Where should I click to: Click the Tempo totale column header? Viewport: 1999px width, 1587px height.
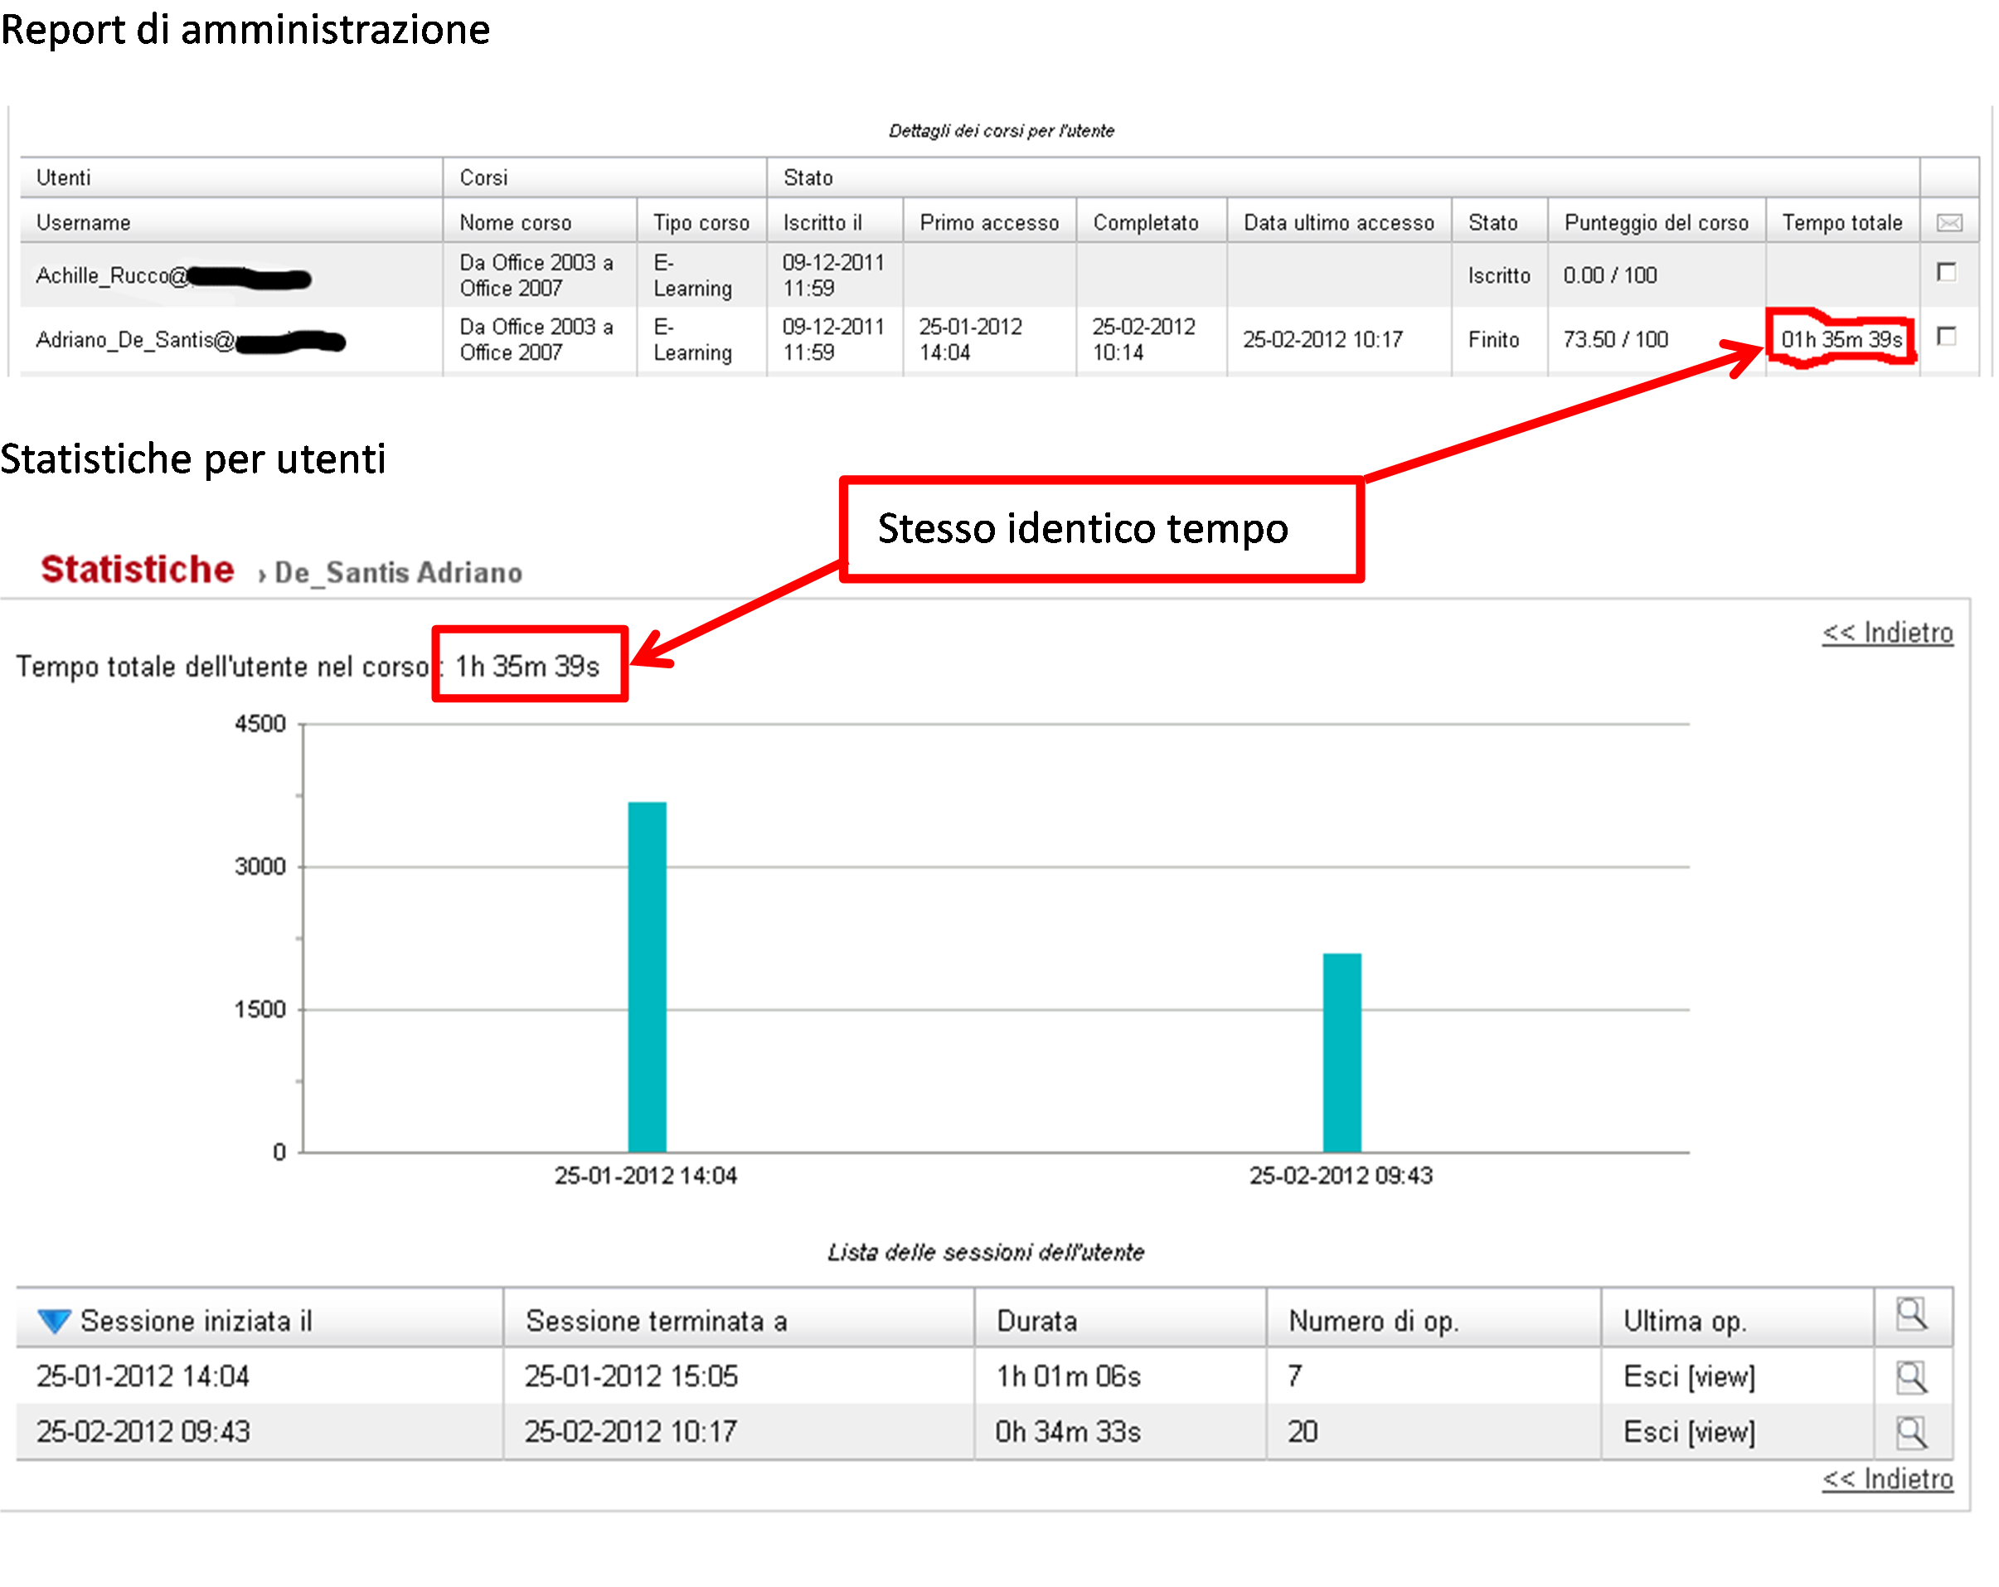tap(1841, 222)
